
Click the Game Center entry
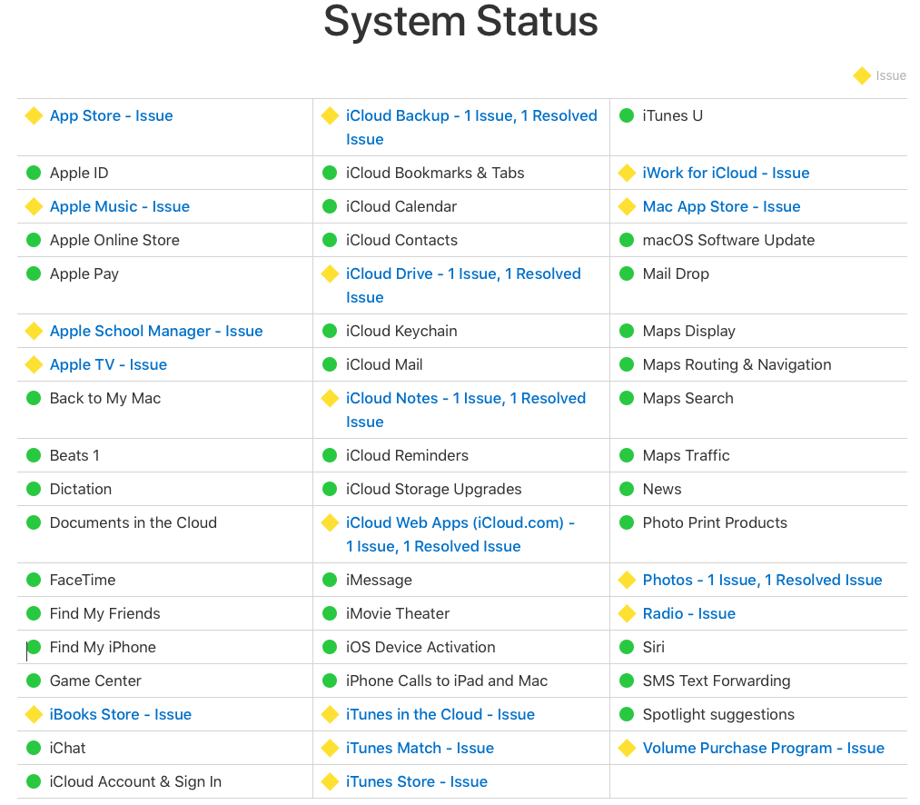click(95, 681)
